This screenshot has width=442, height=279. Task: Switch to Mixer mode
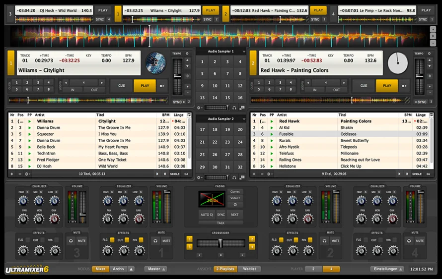pos(100,269)
